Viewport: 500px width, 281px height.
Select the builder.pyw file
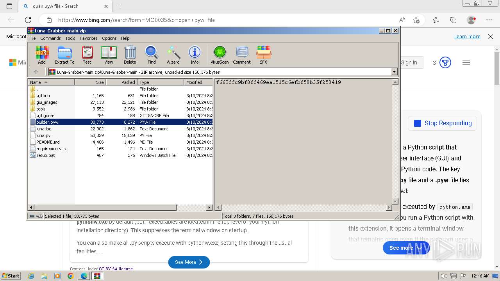[x=120, y=122]
